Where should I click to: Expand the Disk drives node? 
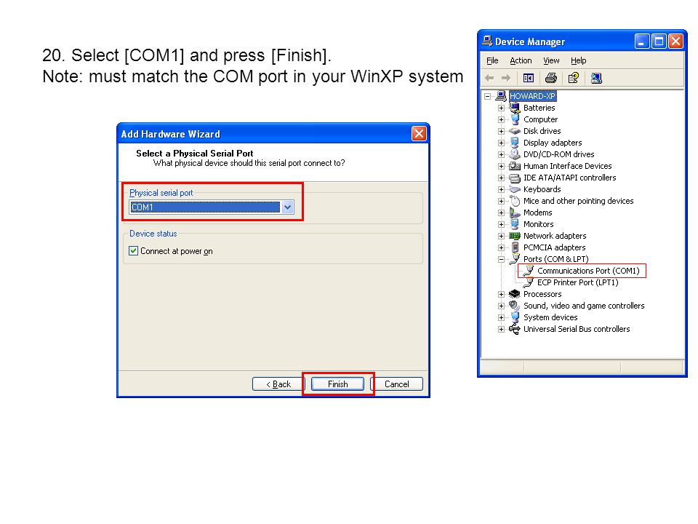point(501,131)
